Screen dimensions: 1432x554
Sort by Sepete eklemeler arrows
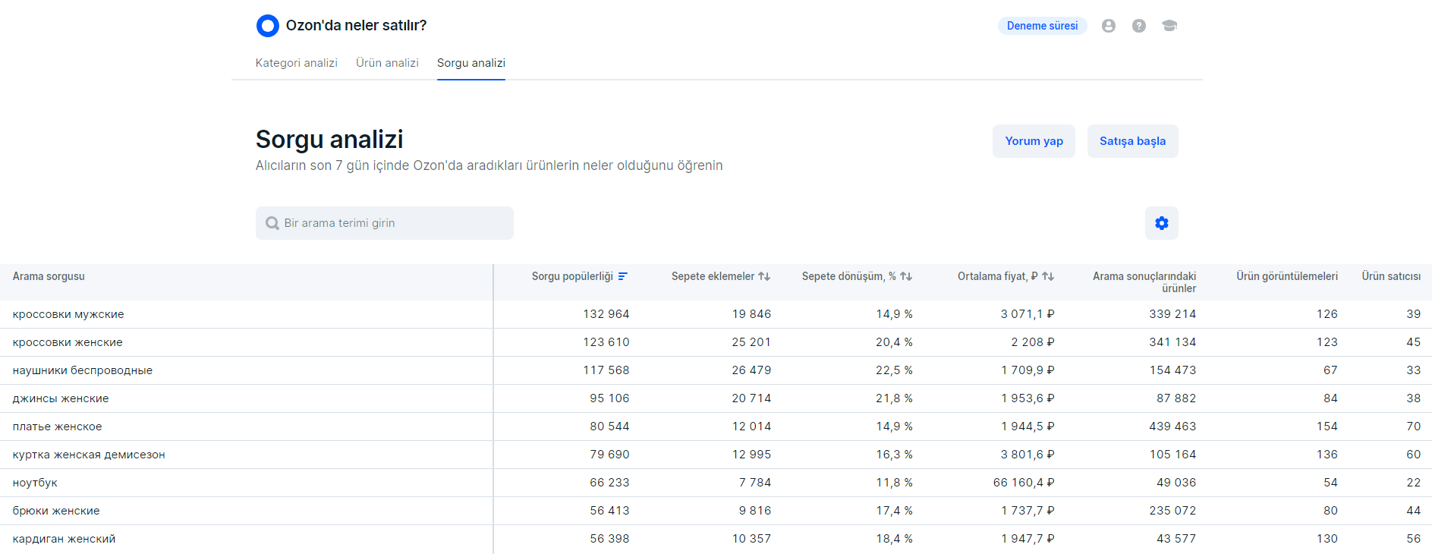click(x=764, y=277)
